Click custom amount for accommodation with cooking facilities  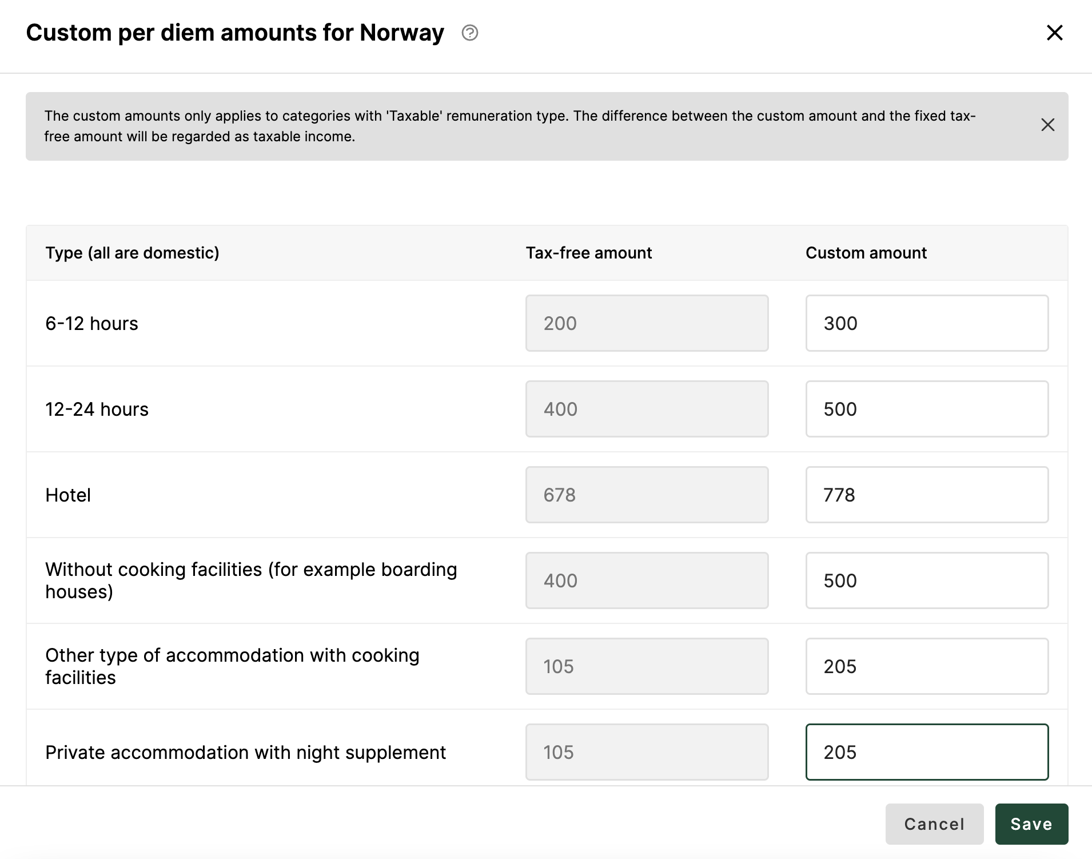pyautogui.click(x=926, y=666)
